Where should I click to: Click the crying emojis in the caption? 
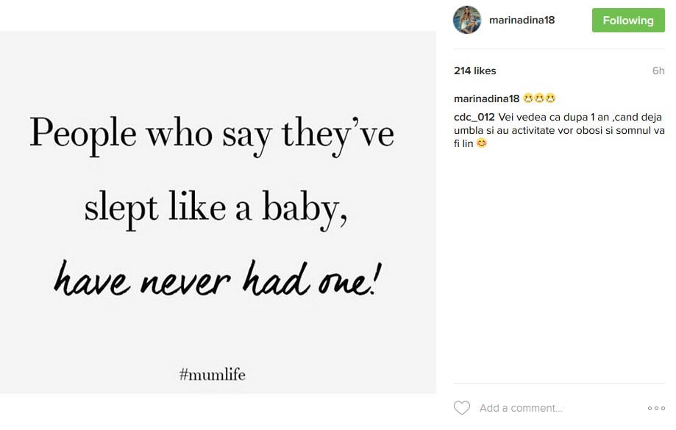click(x=539, y=98)
